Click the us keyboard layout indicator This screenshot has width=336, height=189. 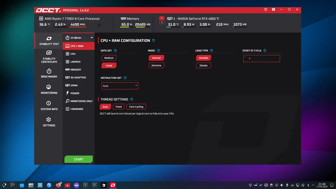point(292,185)
